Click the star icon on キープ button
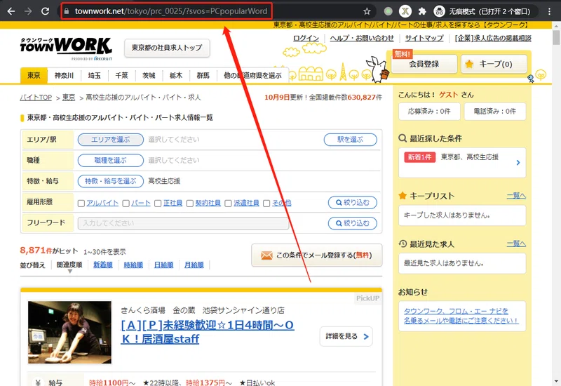561x386 pixels. coord(469,64)
